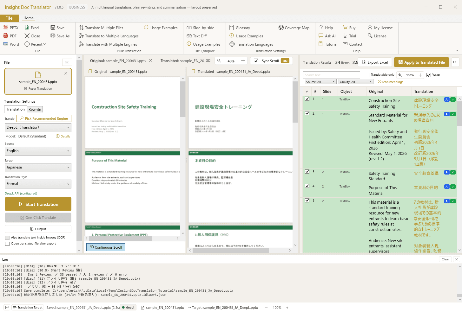Select the Home ribbon tab
462x312 pixels.
(29, 18)
